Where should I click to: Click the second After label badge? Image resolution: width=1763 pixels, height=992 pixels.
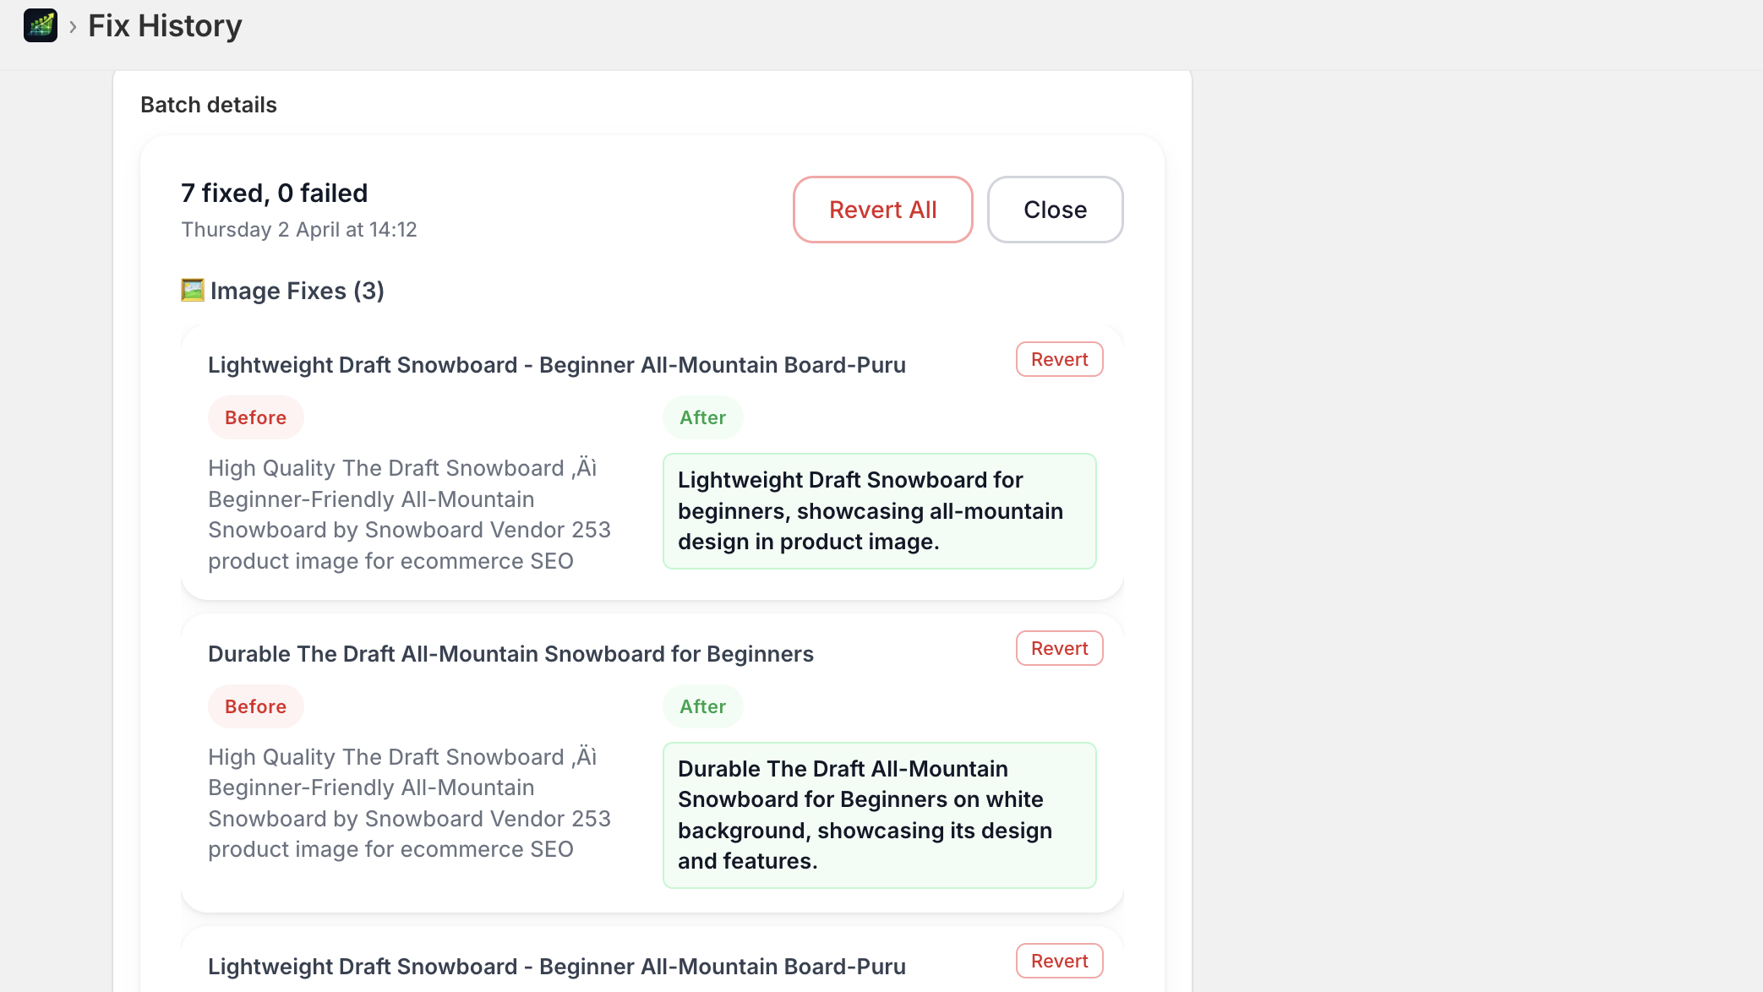pyautogui.click(x=702, y=706)
